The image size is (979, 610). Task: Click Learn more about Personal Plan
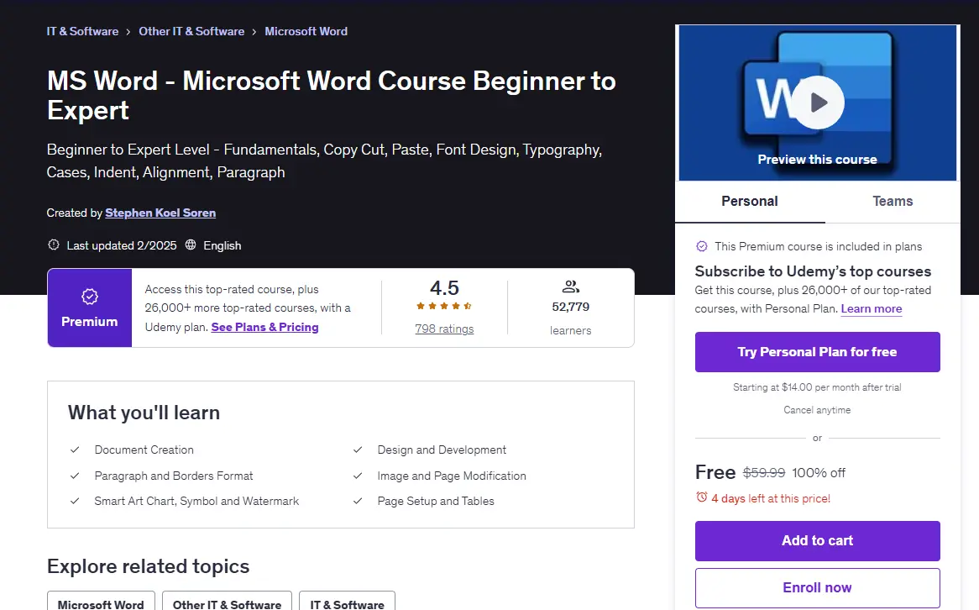872,308
